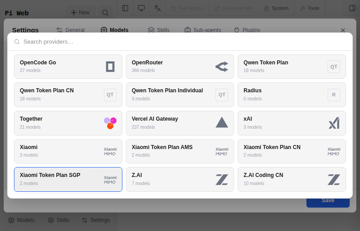The height and width of the screenshot is (231, 360).
Task: Click the Z.AI Coding CN logo
Action: [334, 180]
